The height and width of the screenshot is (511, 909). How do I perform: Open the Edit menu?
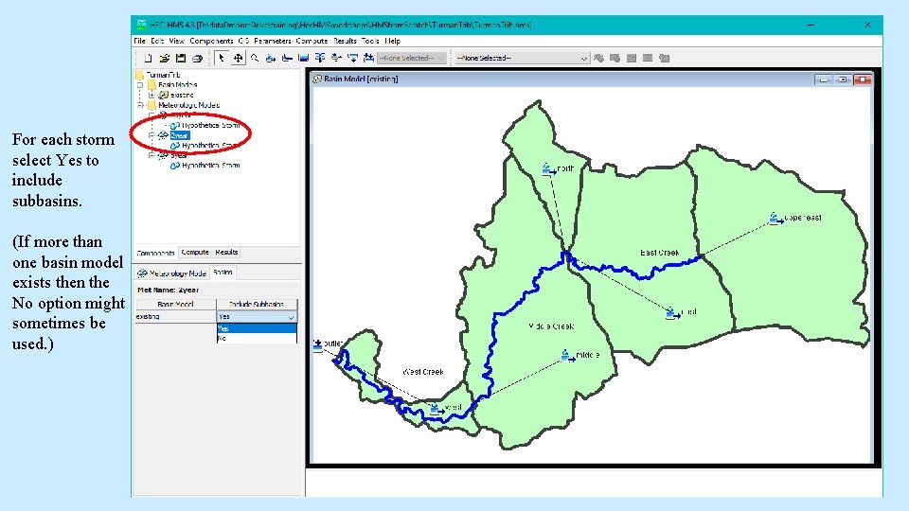(157, 41)
